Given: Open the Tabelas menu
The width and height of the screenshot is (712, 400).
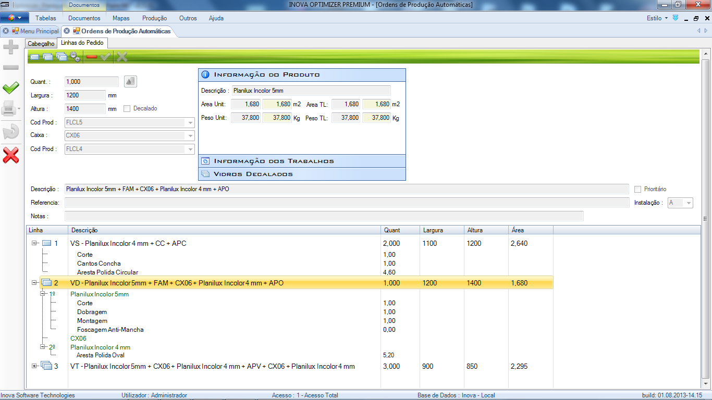Looking at the screenshot, I should click(46, 18).
